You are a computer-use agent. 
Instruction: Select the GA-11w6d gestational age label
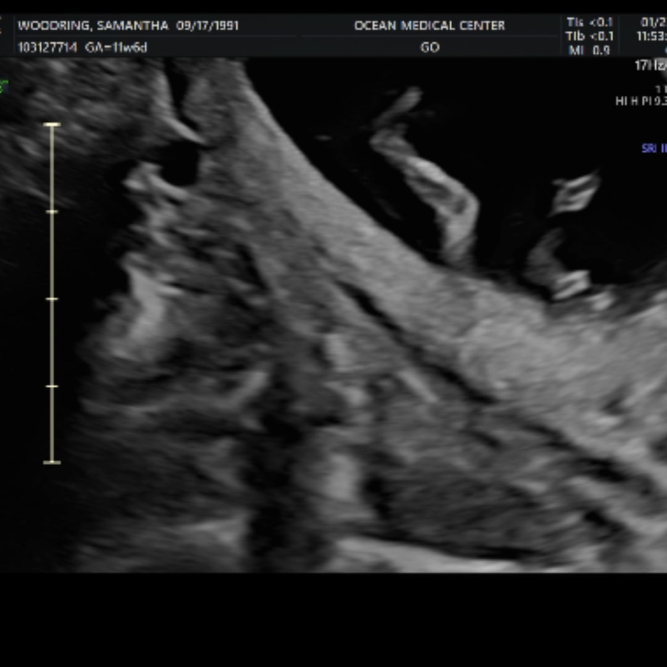(x=116, y=48)
